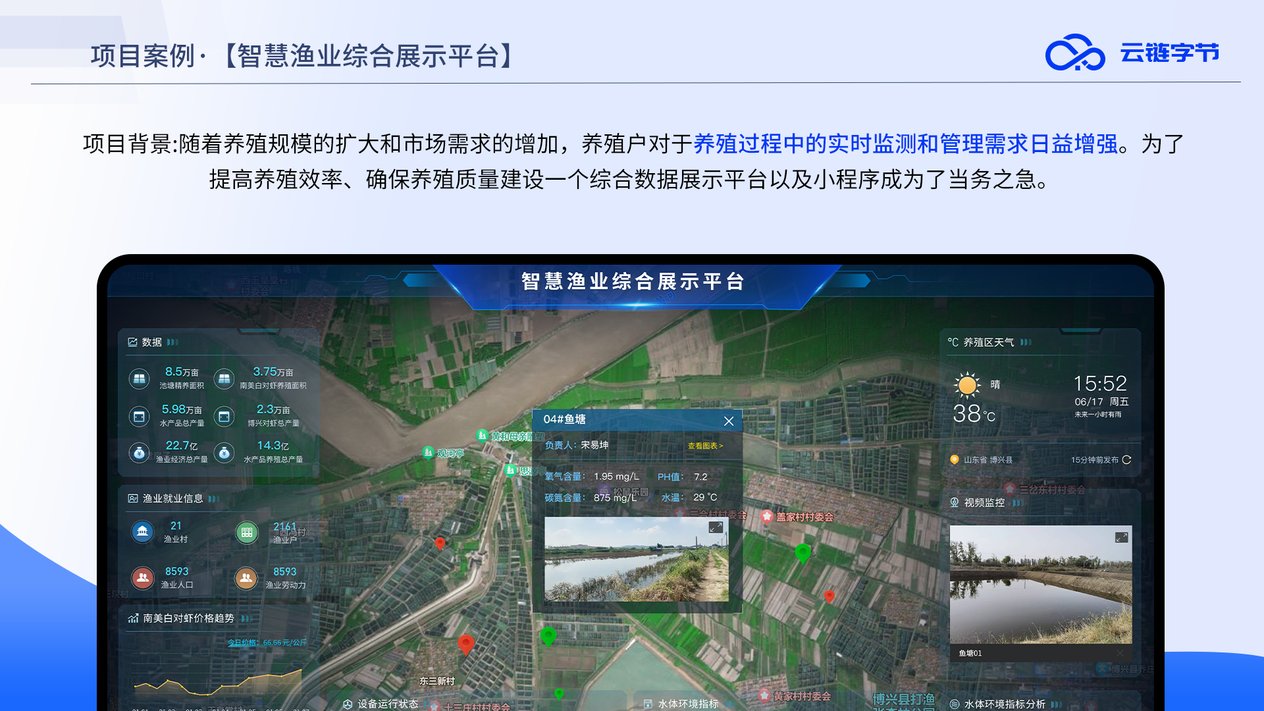Screen dimensions: 1264x711
Task: Click the 云链字节 cloud logo
Action: click(x=1075, y=52)
